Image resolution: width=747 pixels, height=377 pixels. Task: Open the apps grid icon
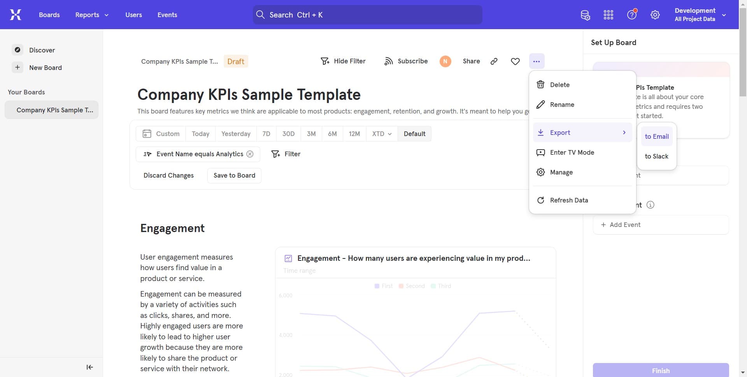click(x=608, y=14)
